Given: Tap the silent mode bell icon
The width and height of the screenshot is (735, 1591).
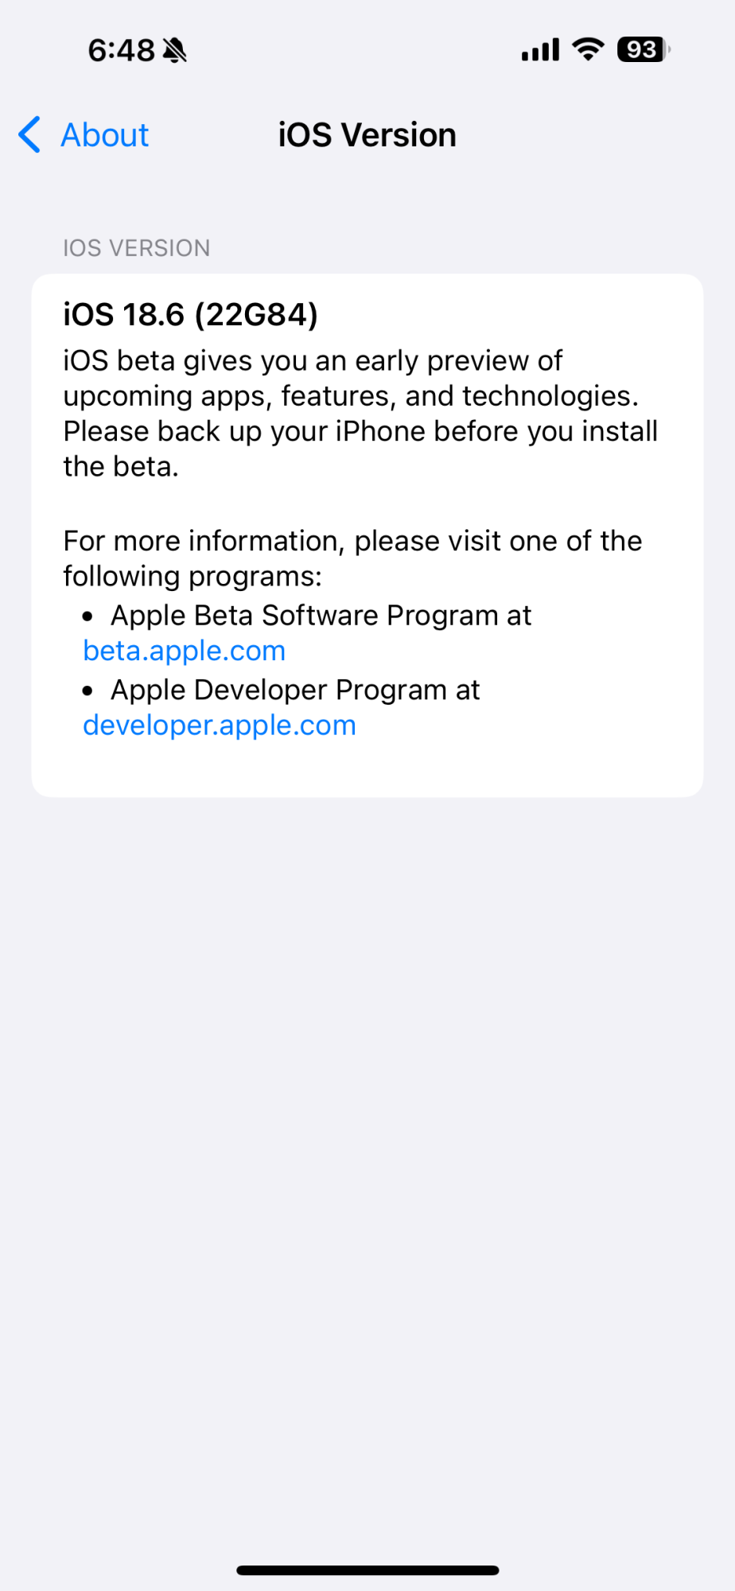Looking at the screenshot, I should click(x=174, y=51).
